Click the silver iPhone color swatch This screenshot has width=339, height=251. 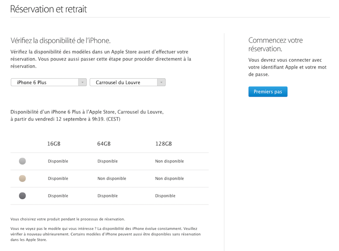(x=22, y=161)
